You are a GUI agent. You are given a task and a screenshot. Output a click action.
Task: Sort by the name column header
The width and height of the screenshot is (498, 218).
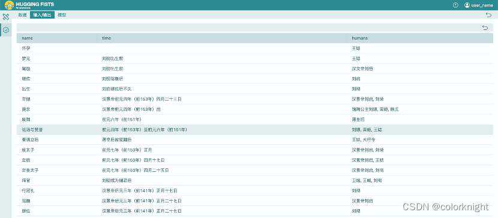coord(28,38)
